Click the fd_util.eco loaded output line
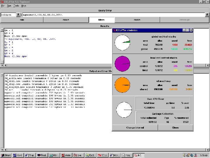 tap(42, 81)
